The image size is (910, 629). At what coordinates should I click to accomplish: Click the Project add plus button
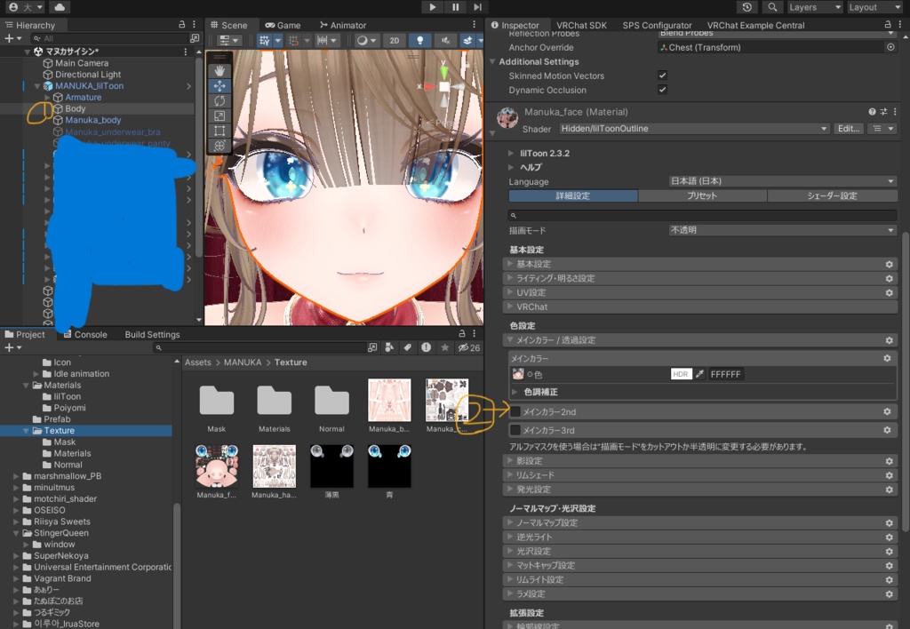point(12,347)
